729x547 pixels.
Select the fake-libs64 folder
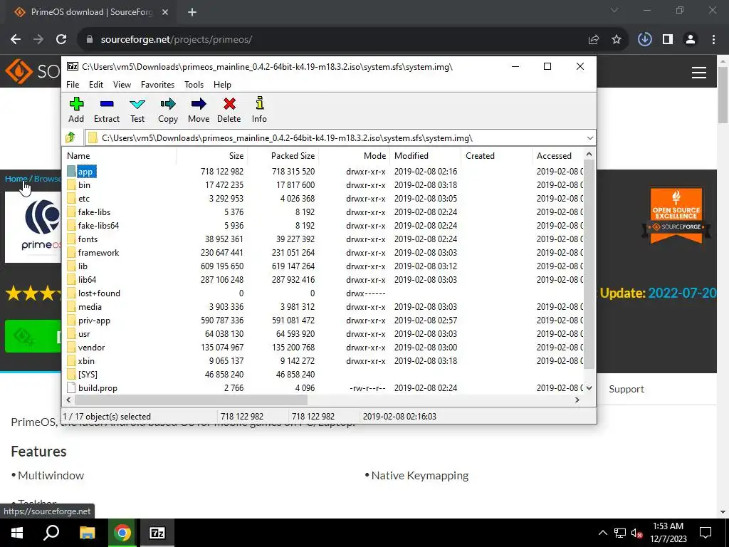click(98, 226)
